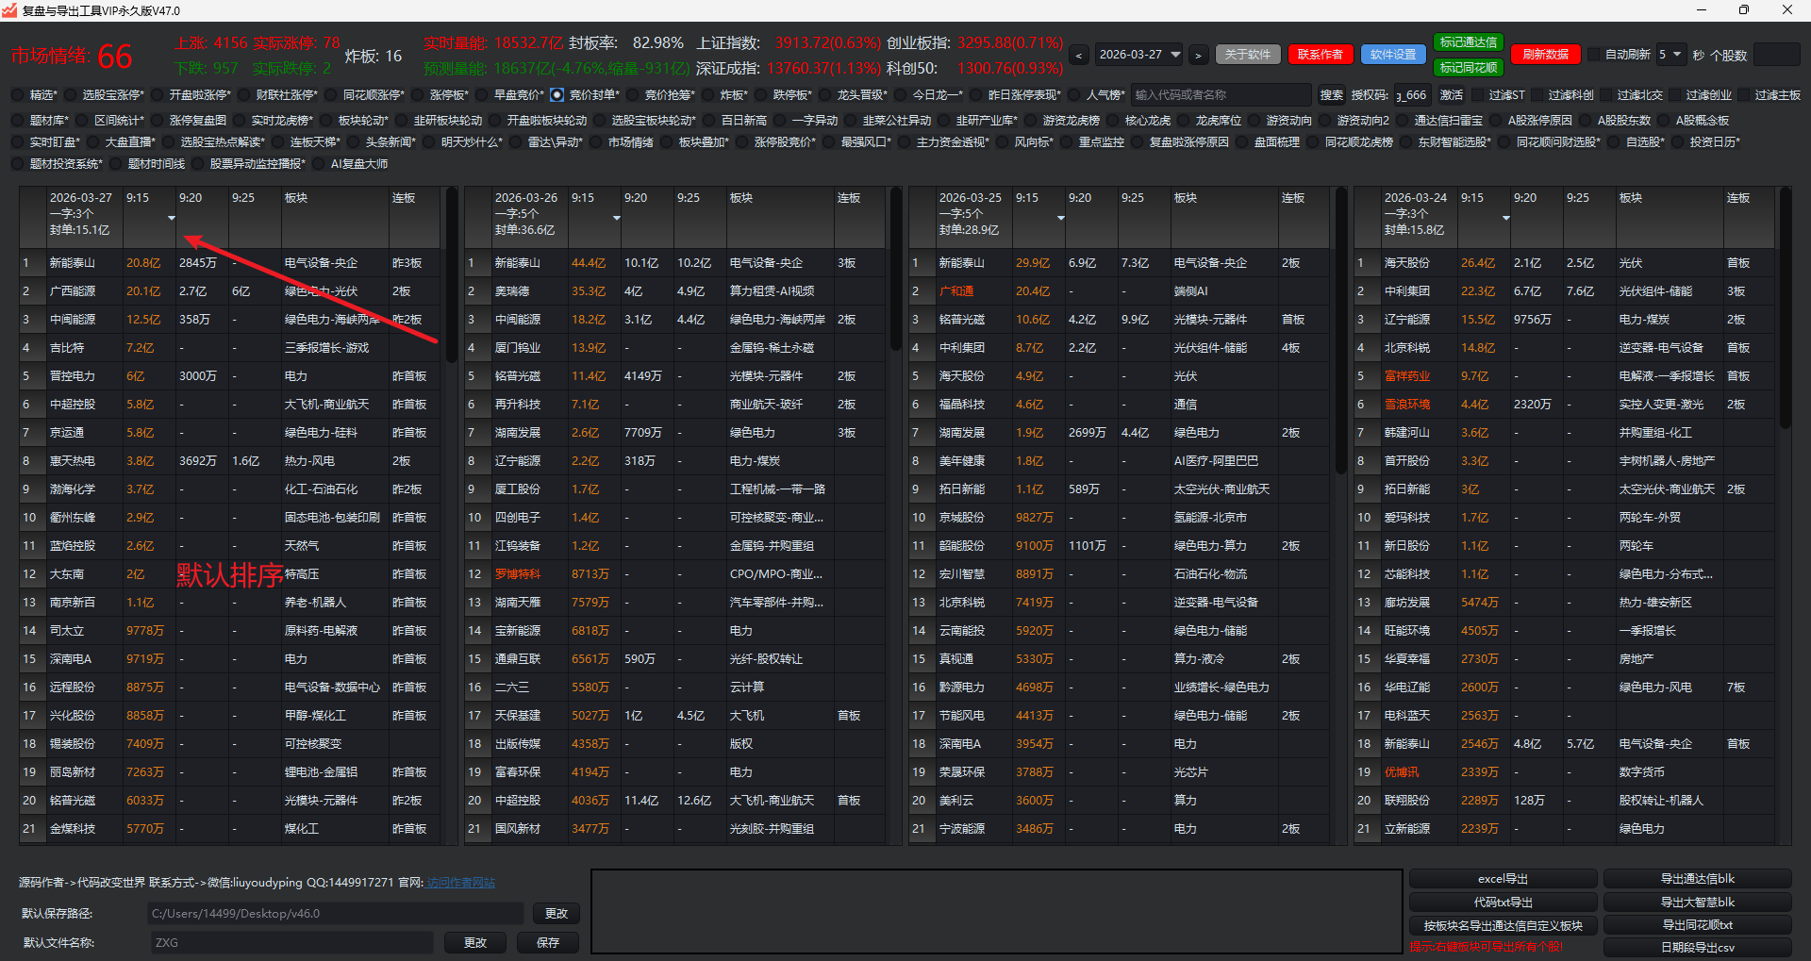Open the 9:15 column arrow in 2026-03-24 table
The image size is (1811, 961).
pos(1505,219)
